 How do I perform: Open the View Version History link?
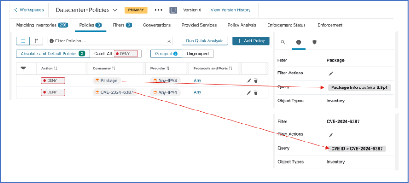pos(230,10)
